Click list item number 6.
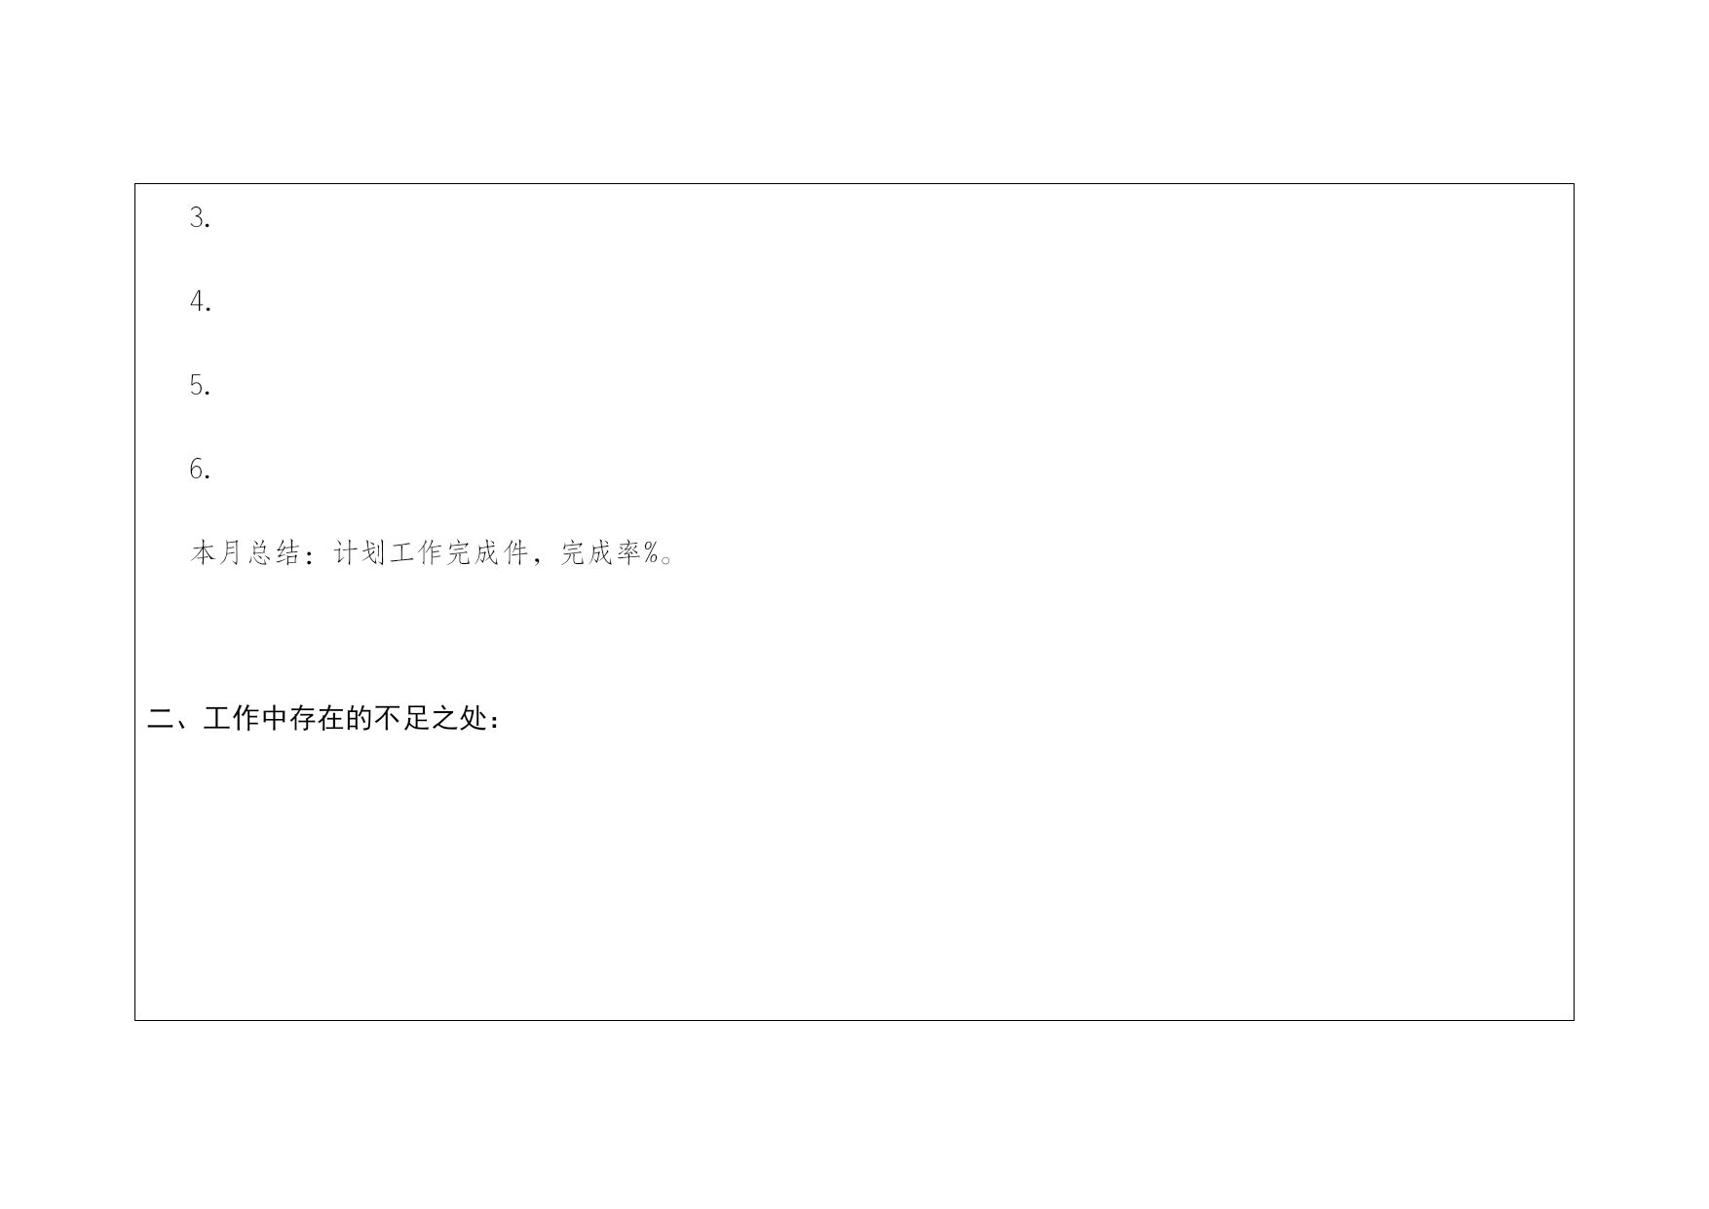The width and height of the screenshot is (1709, 1209). [x=201, y=470]
